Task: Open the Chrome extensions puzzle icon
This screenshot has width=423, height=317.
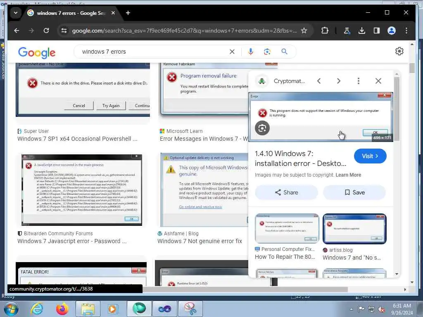Action: tap(325, 31)
